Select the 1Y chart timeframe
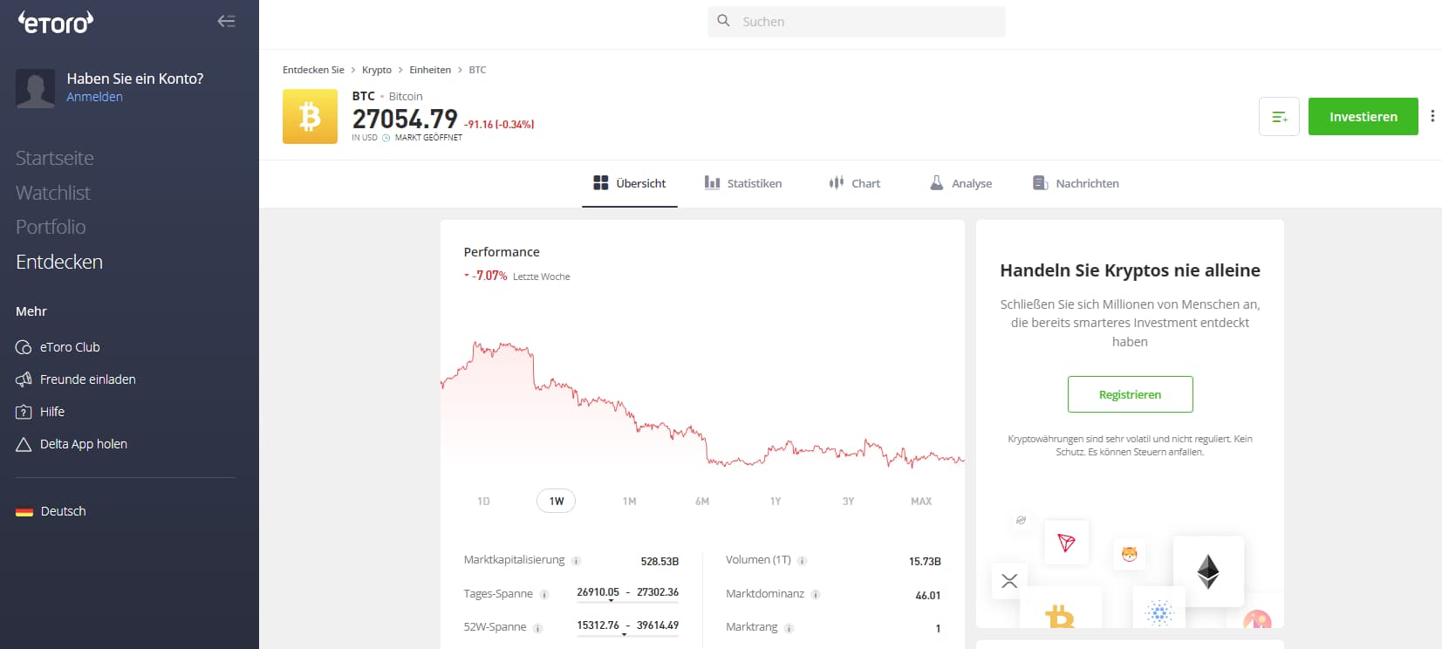Image resolution: width=1442 pixels, height=649 pixels. 776,502
